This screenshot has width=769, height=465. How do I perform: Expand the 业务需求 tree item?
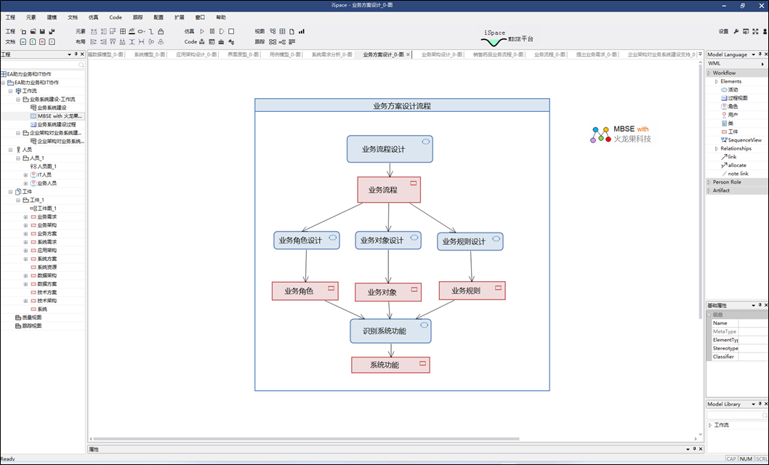tap(25, 217)
